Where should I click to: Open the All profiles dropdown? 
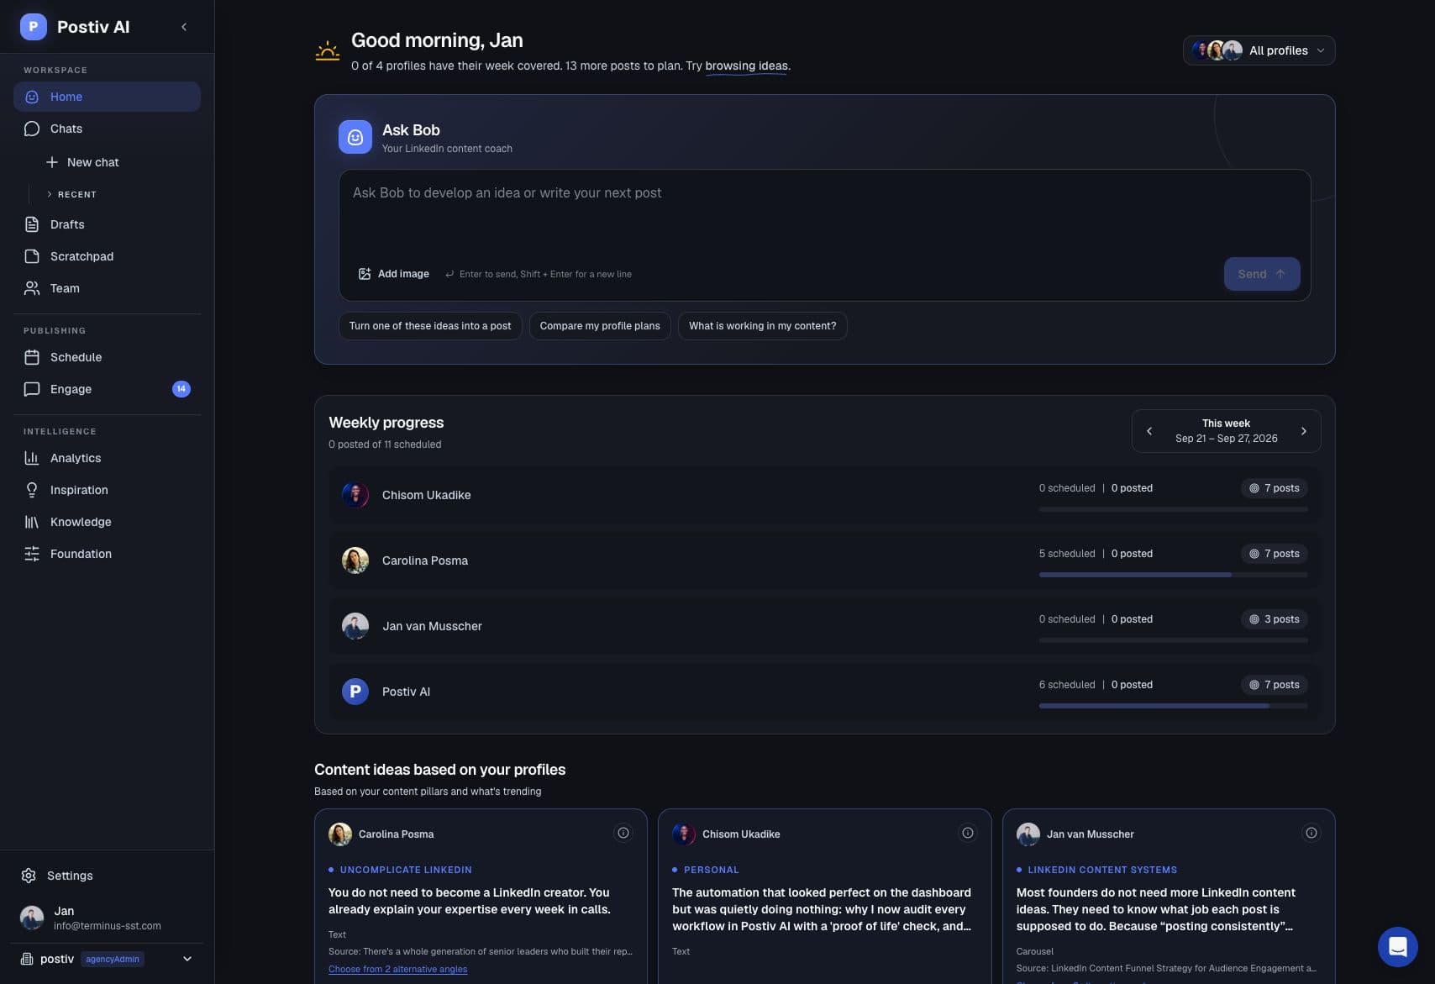(1259, 50)
